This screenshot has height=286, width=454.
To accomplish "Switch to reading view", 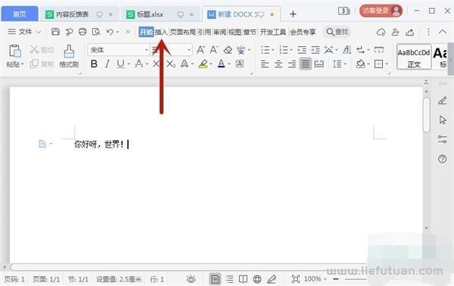I will click(243, 279).
